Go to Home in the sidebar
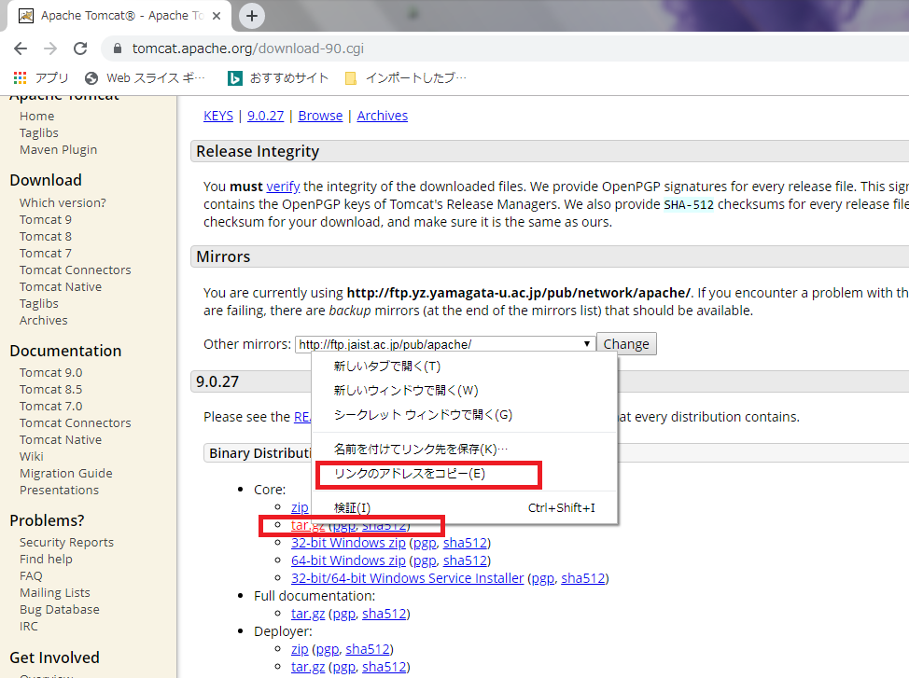Image resolution: width=909 pixels, height=678 pixels. tap(37, 117)
